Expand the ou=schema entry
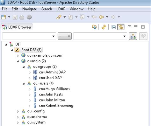This screenshot has height=126, width=151. click(18, 117)
